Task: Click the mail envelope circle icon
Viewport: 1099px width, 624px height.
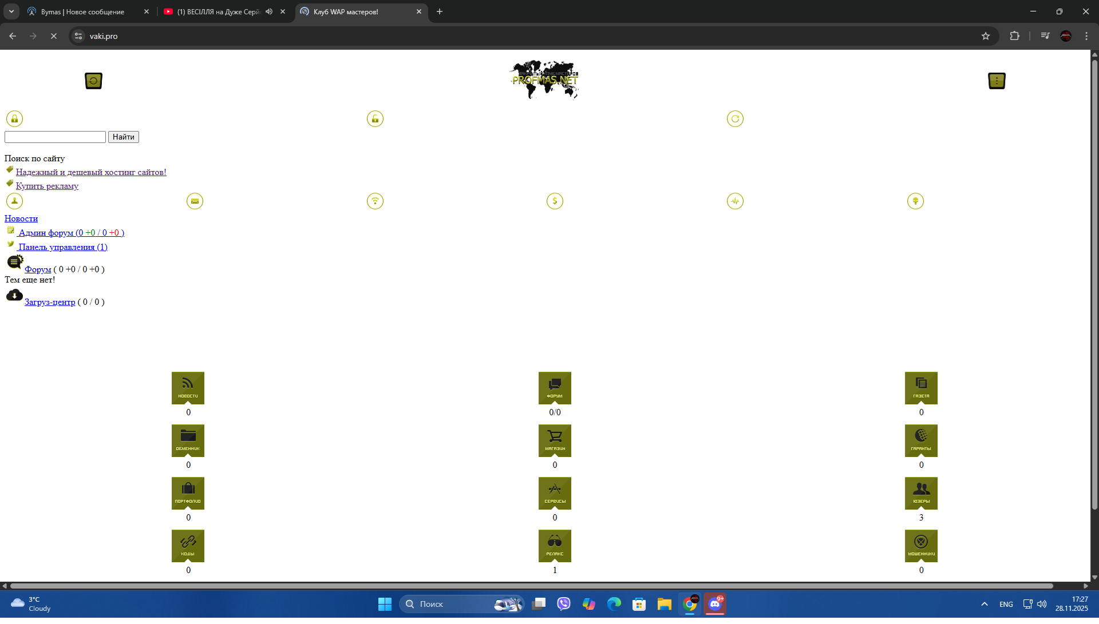Action: [195, 201]
